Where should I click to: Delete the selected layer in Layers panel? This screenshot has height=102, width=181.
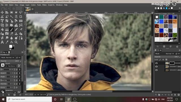pos(178,95)
